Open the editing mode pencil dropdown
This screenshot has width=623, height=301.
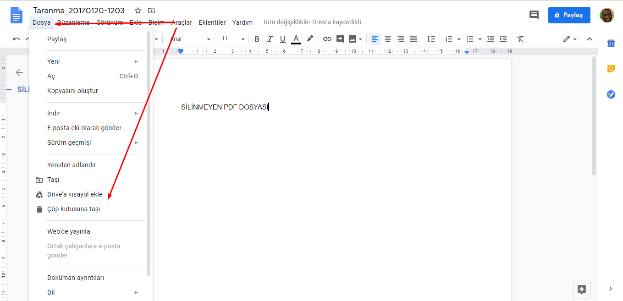(570, 39)
